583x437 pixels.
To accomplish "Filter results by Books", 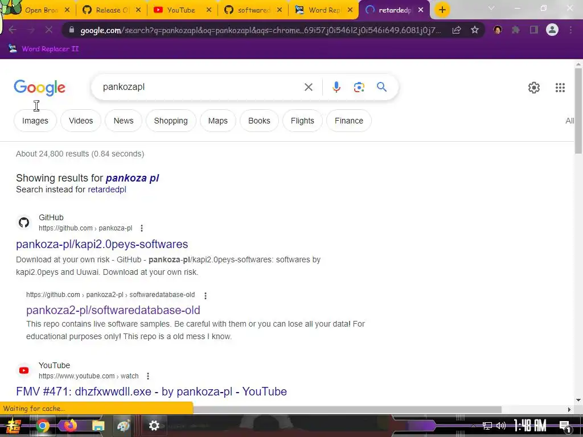I will click(x=259, y=121).
